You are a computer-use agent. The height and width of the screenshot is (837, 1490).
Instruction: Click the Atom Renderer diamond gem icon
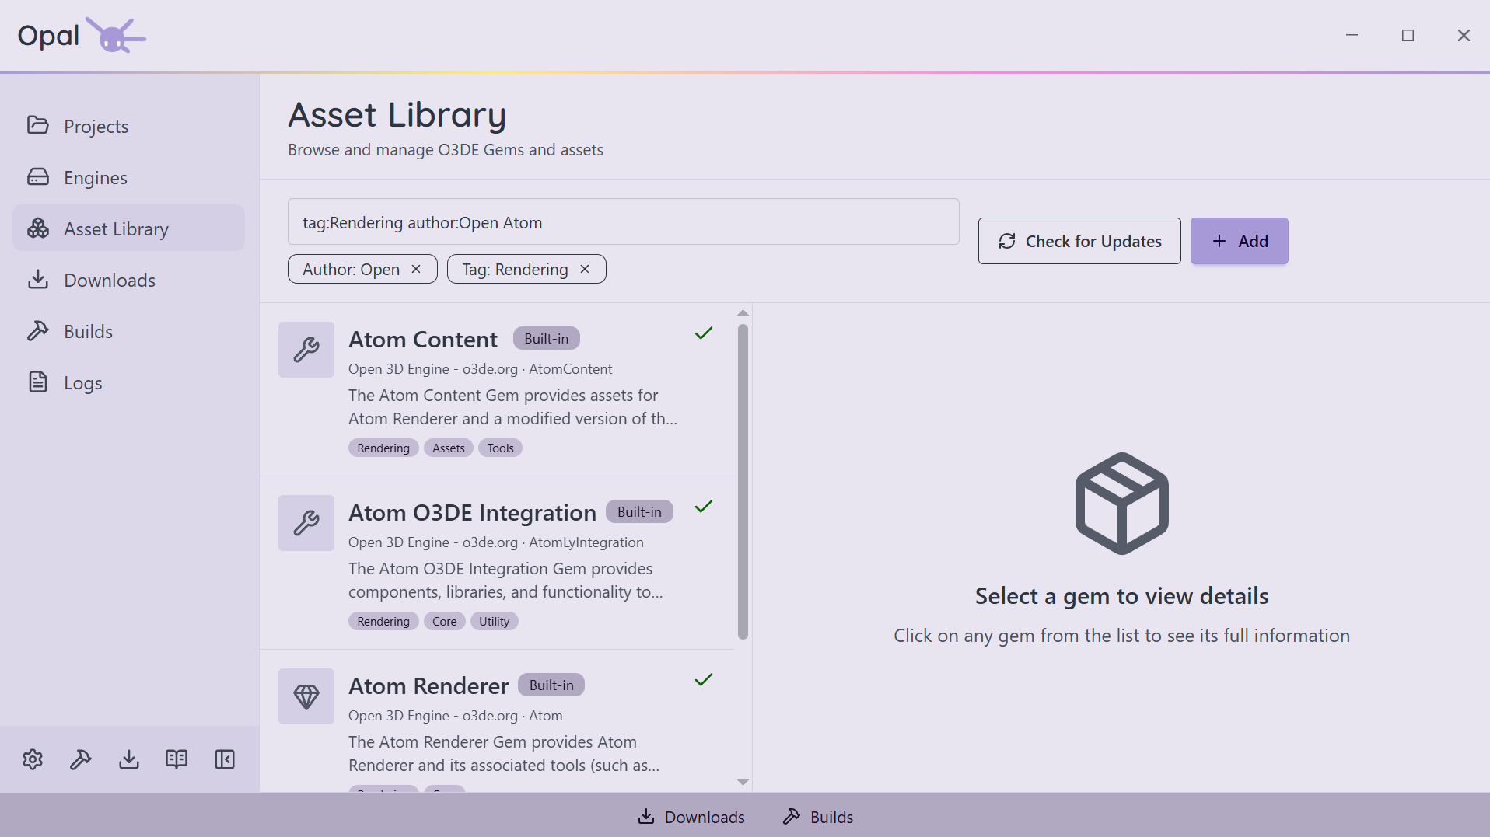(306, 696)
